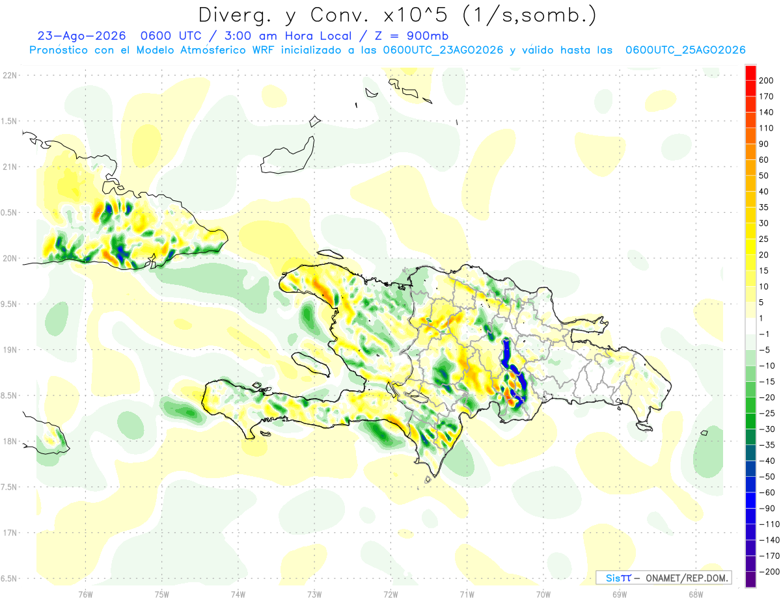Pick the white swatch between 1 and -1
Screen dimensions: 781x603
(750, 326)
